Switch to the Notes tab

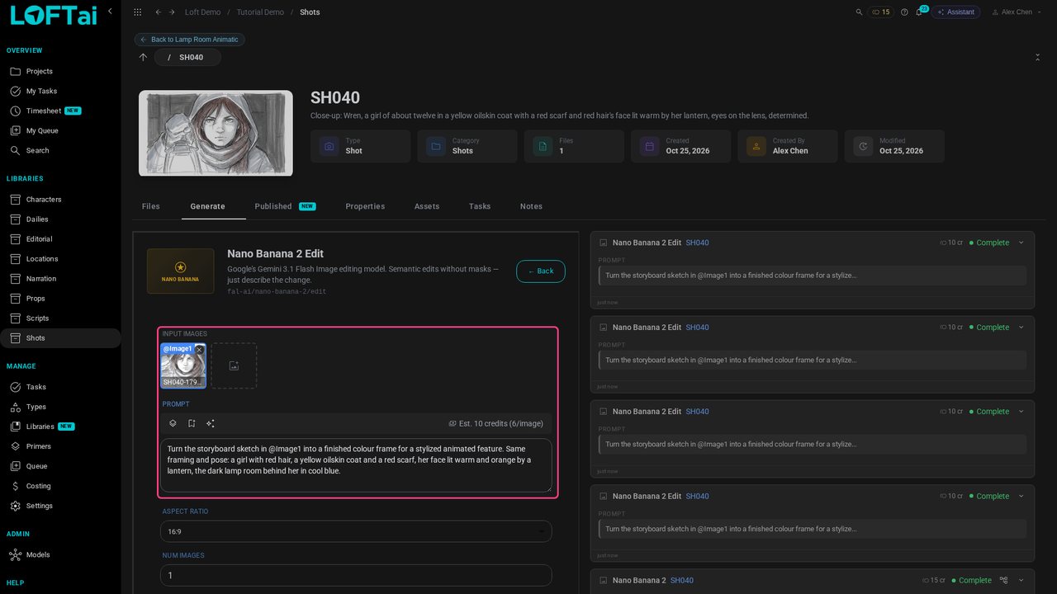[x=531, y=206]
